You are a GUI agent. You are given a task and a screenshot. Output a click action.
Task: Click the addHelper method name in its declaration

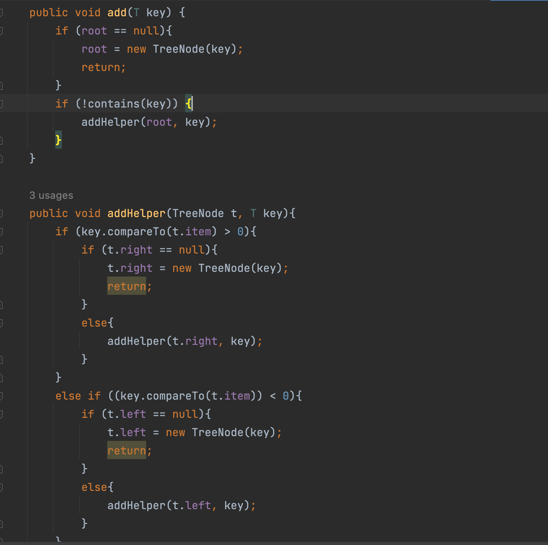[x=136, y=213]
